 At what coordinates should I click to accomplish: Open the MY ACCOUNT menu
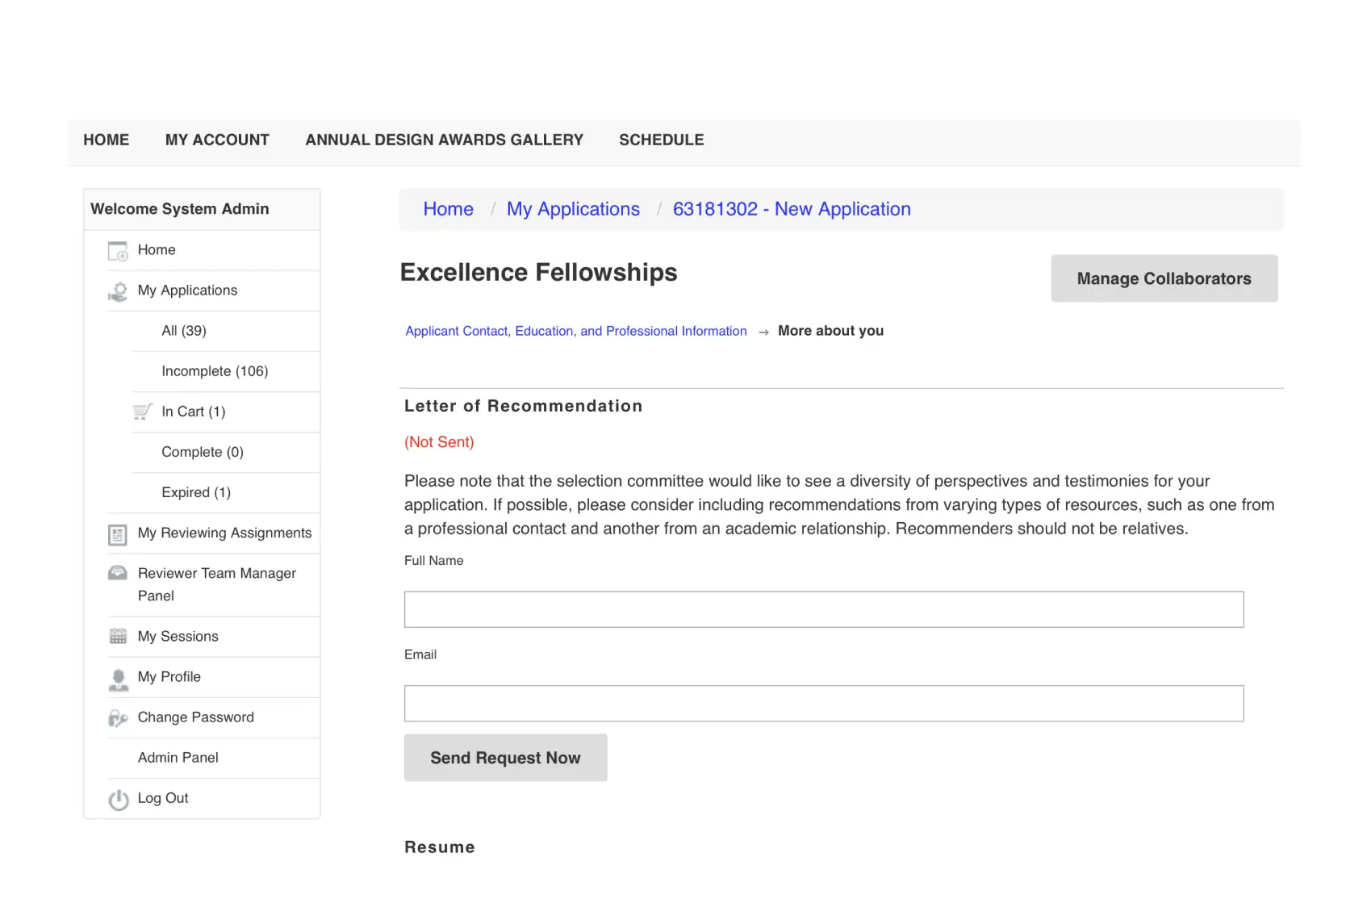(x=217, y=140)
